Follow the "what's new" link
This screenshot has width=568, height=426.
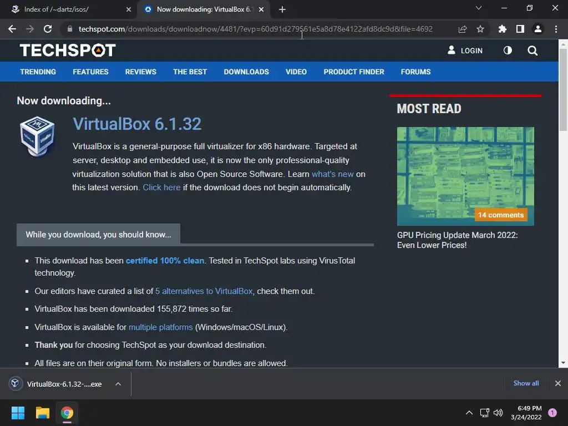coord(333,174)
